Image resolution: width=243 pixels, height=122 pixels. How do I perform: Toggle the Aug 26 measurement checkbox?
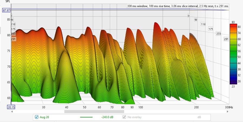coord(36,117)
